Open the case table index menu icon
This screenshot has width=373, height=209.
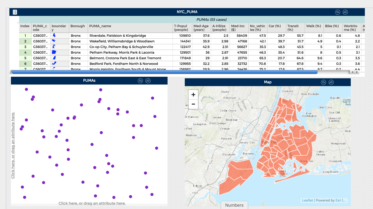[x=15, y=12]
